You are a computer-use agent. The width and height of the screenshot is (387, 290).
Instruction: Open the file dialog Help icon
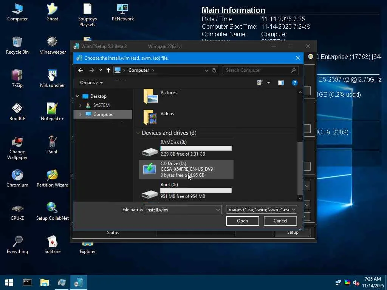295,83
